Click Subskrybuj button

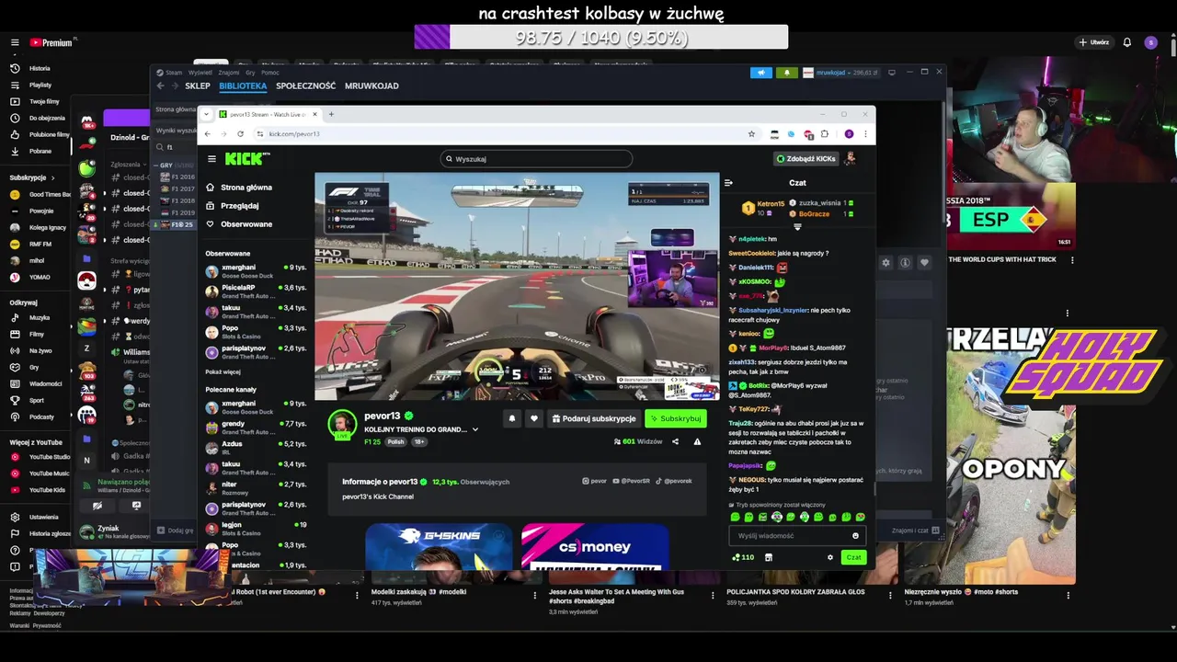click(x=676, y=418)
